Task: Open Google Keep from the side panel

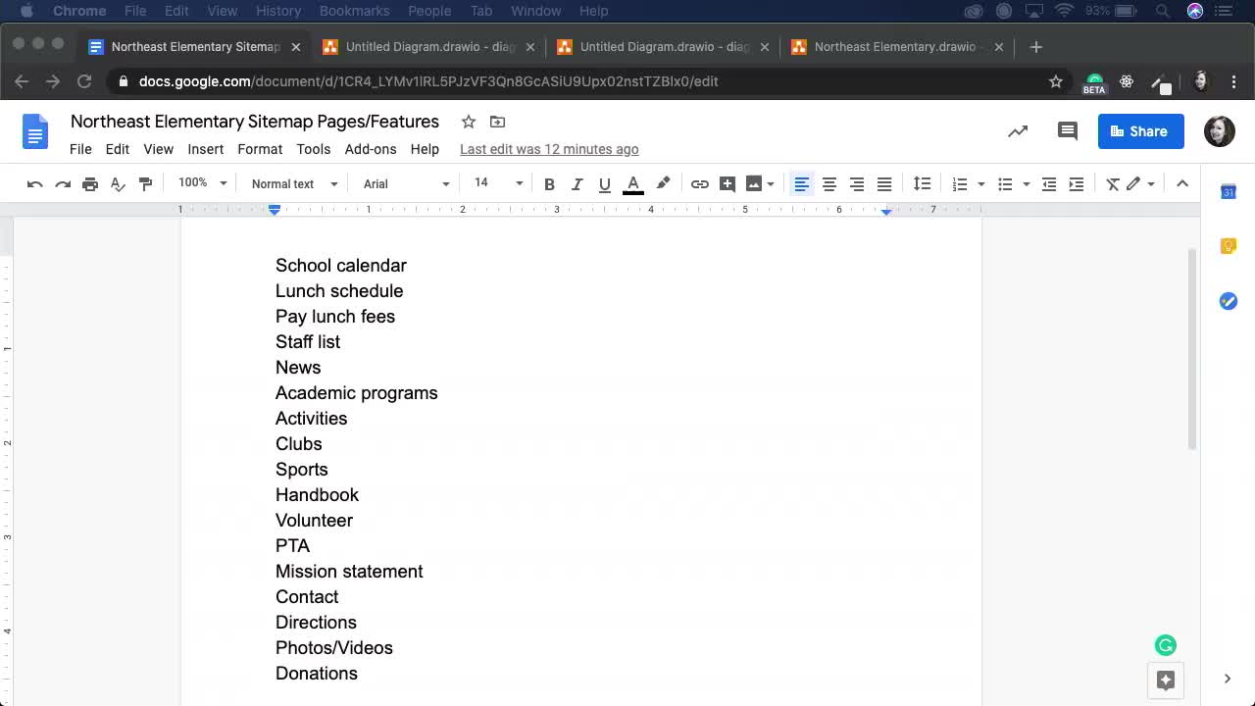Action: point(1228,246)
